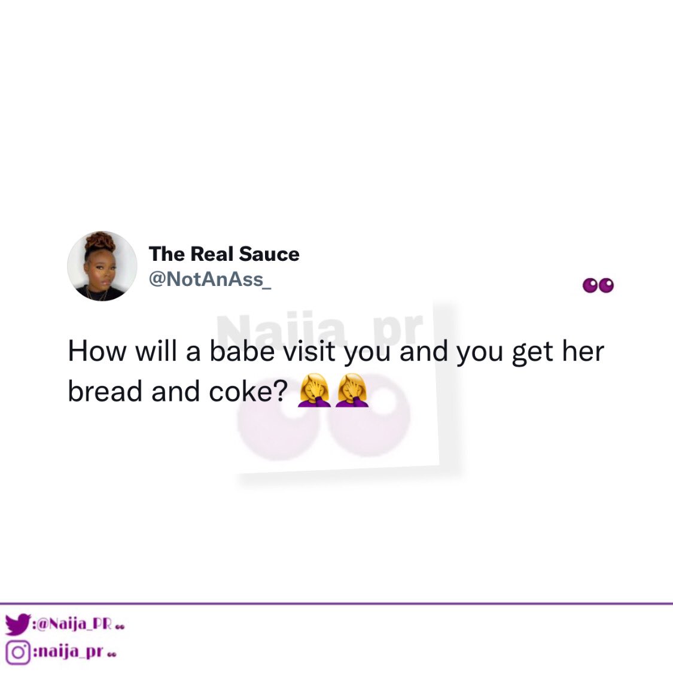This screenshot has height=673, width=673.
Task: Click tiny eyes icon after naija_pr
Action: point(112,654)
